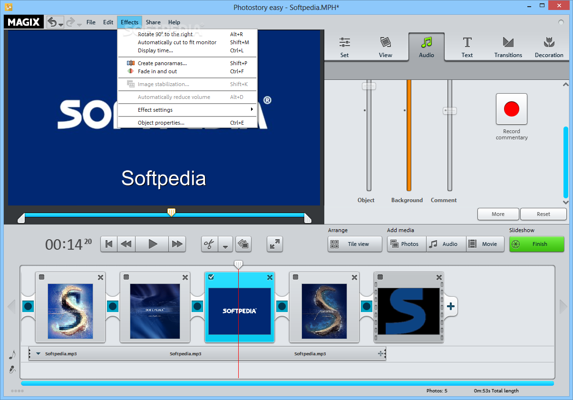Open the Share menu
This screenshot has height=400, width=573.
point(153,22)
